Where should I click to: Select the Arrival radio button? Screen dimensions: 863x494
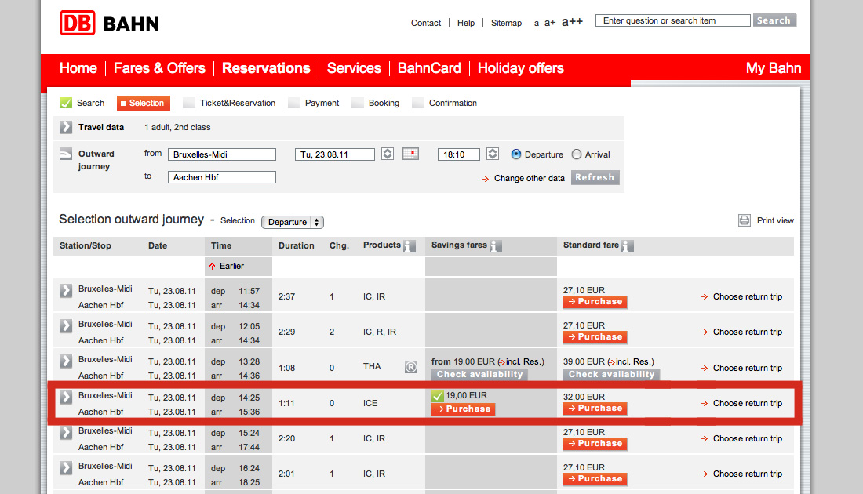click(577, 154)
